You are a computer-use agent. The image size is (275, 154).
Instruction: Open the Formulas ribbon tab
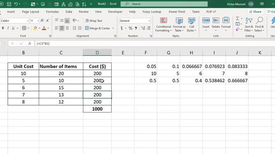tap(52, 12)
